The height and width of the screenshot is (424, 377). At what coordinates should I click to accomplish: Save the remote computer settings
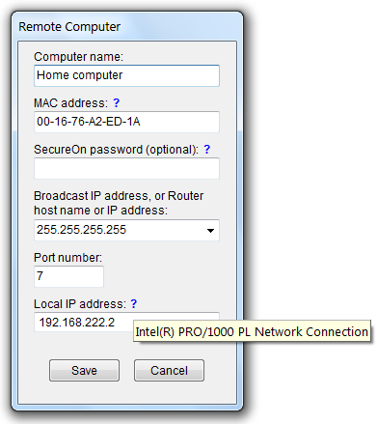click(84, 371)
